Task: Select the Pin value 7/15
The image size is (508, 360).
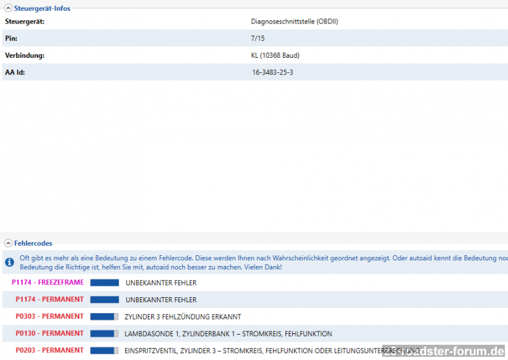Action: pyautogui.click(x=257, y=39)
